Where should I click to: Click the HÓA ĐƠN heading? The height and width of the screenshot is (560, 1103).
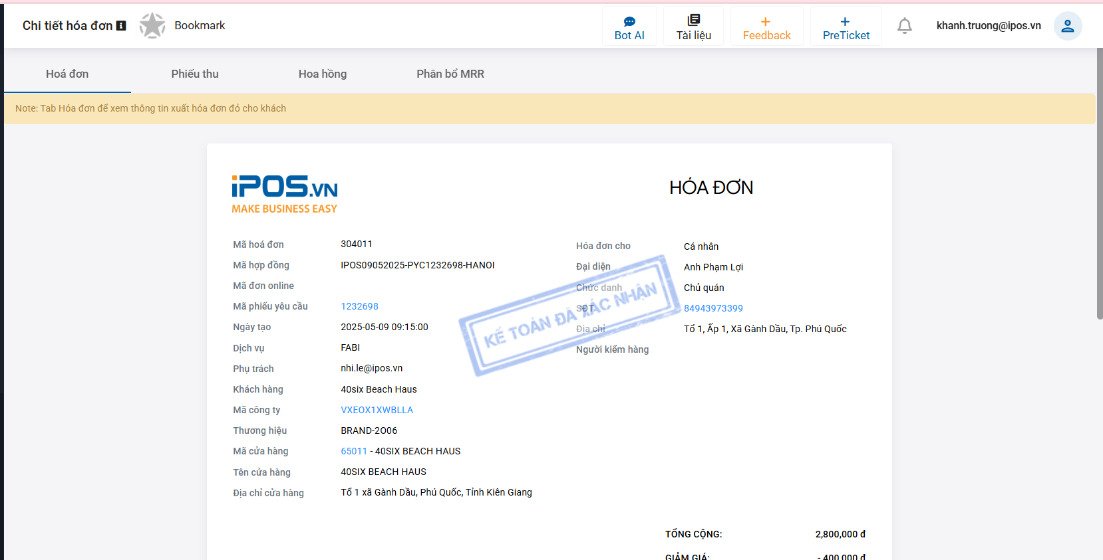tap(711, 187)
